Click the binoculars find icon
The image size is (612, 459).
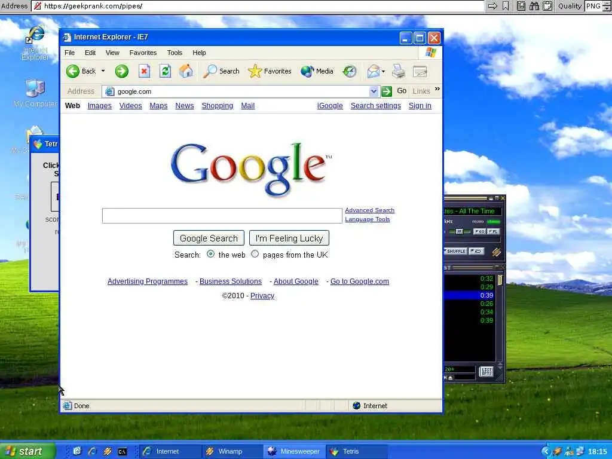pos(534,6)
